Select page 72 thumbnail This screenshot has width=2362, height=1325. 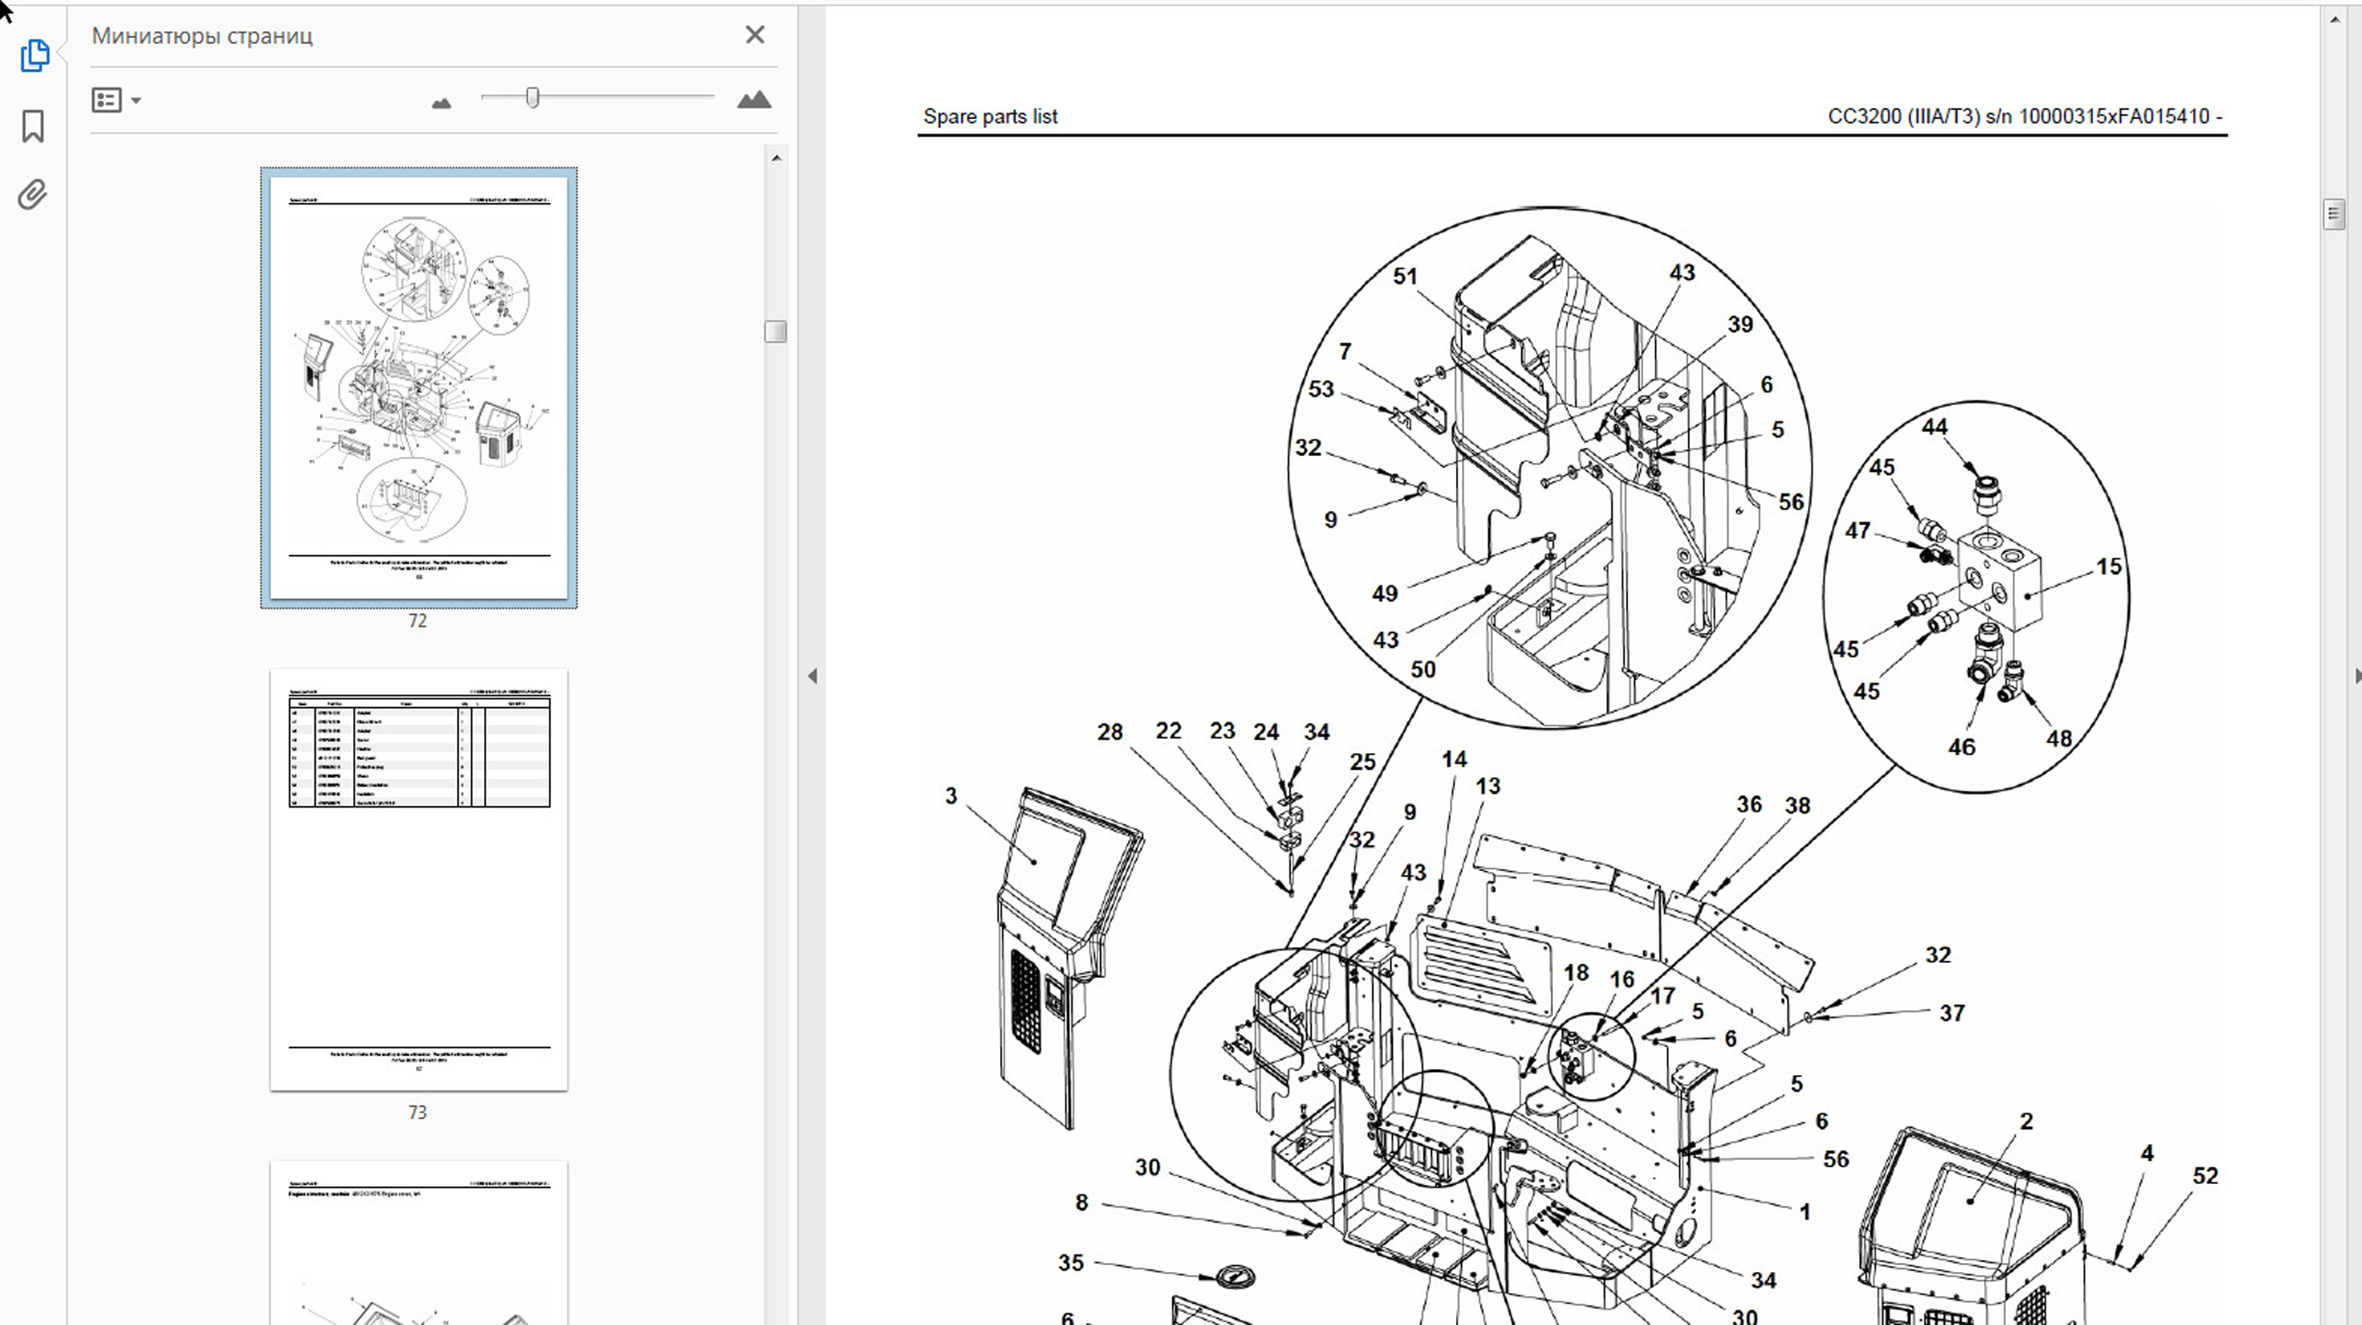pos(418,387)
